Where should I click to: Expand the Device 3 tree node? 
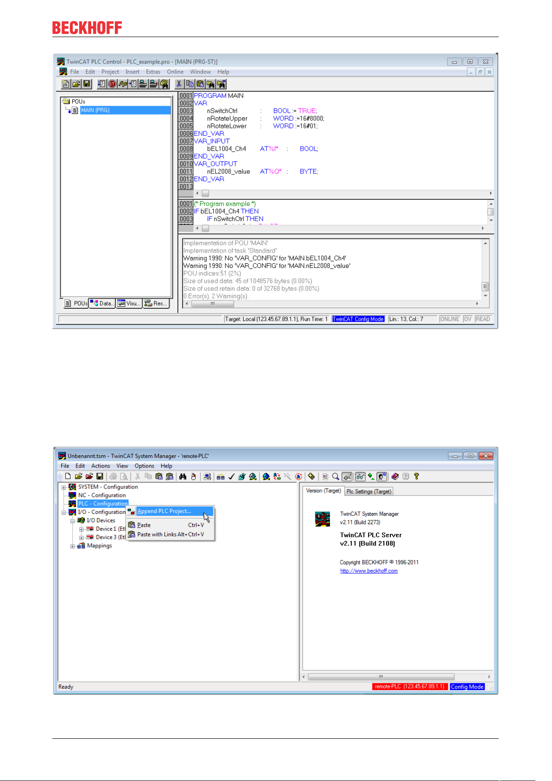[x=81, y=537]
